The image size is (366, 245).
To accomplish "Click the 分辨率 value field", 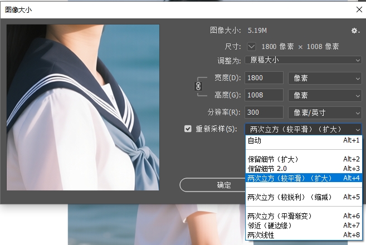I will (x=263, y=112).
